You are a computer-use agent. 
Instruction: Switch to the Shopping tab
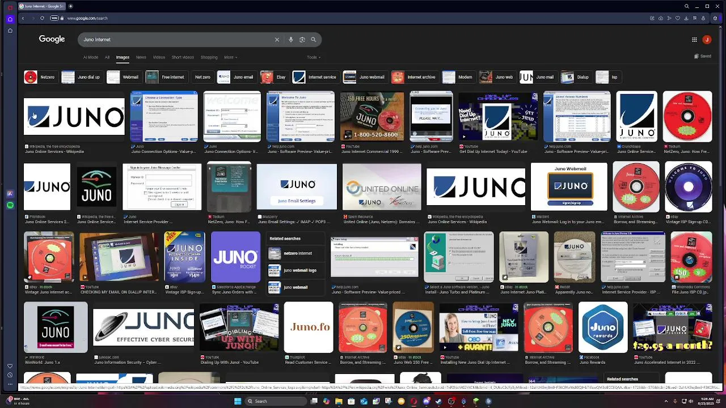(209, 57)
